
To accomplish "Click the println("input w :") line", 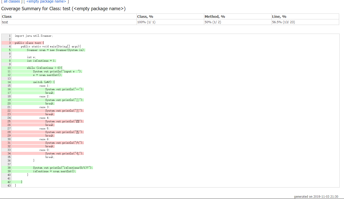I will pyautogui.click(x=58, y=71).
